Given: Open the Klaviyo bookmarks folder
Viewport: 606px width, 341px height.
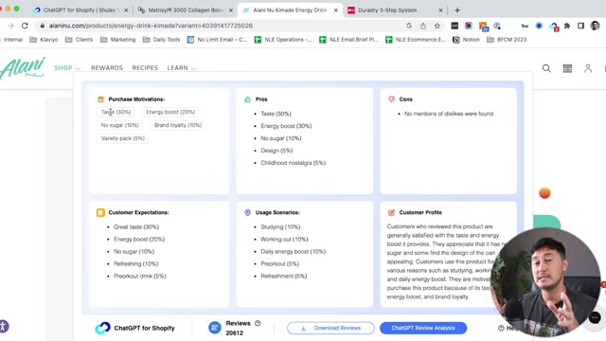Looking at the screenshot, I should [44, 40].
